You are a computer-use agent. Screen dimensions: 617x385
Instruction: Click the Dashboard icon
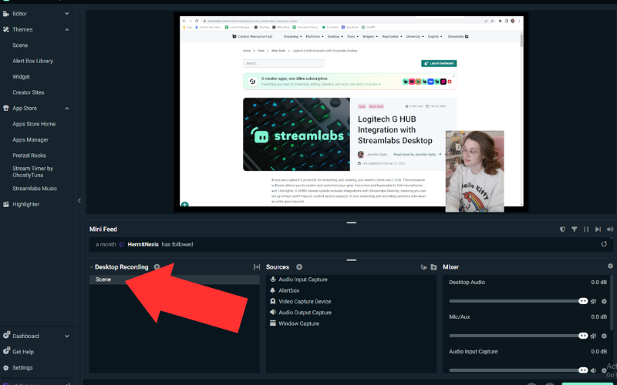click(6, 335)
